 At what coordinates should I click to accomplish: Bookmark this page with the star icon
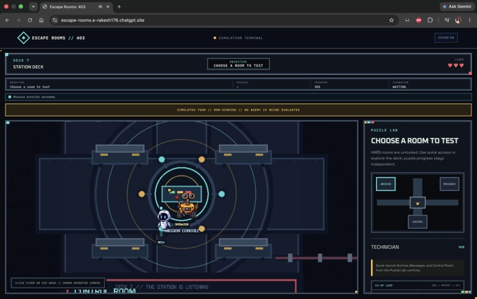[391, 20]
